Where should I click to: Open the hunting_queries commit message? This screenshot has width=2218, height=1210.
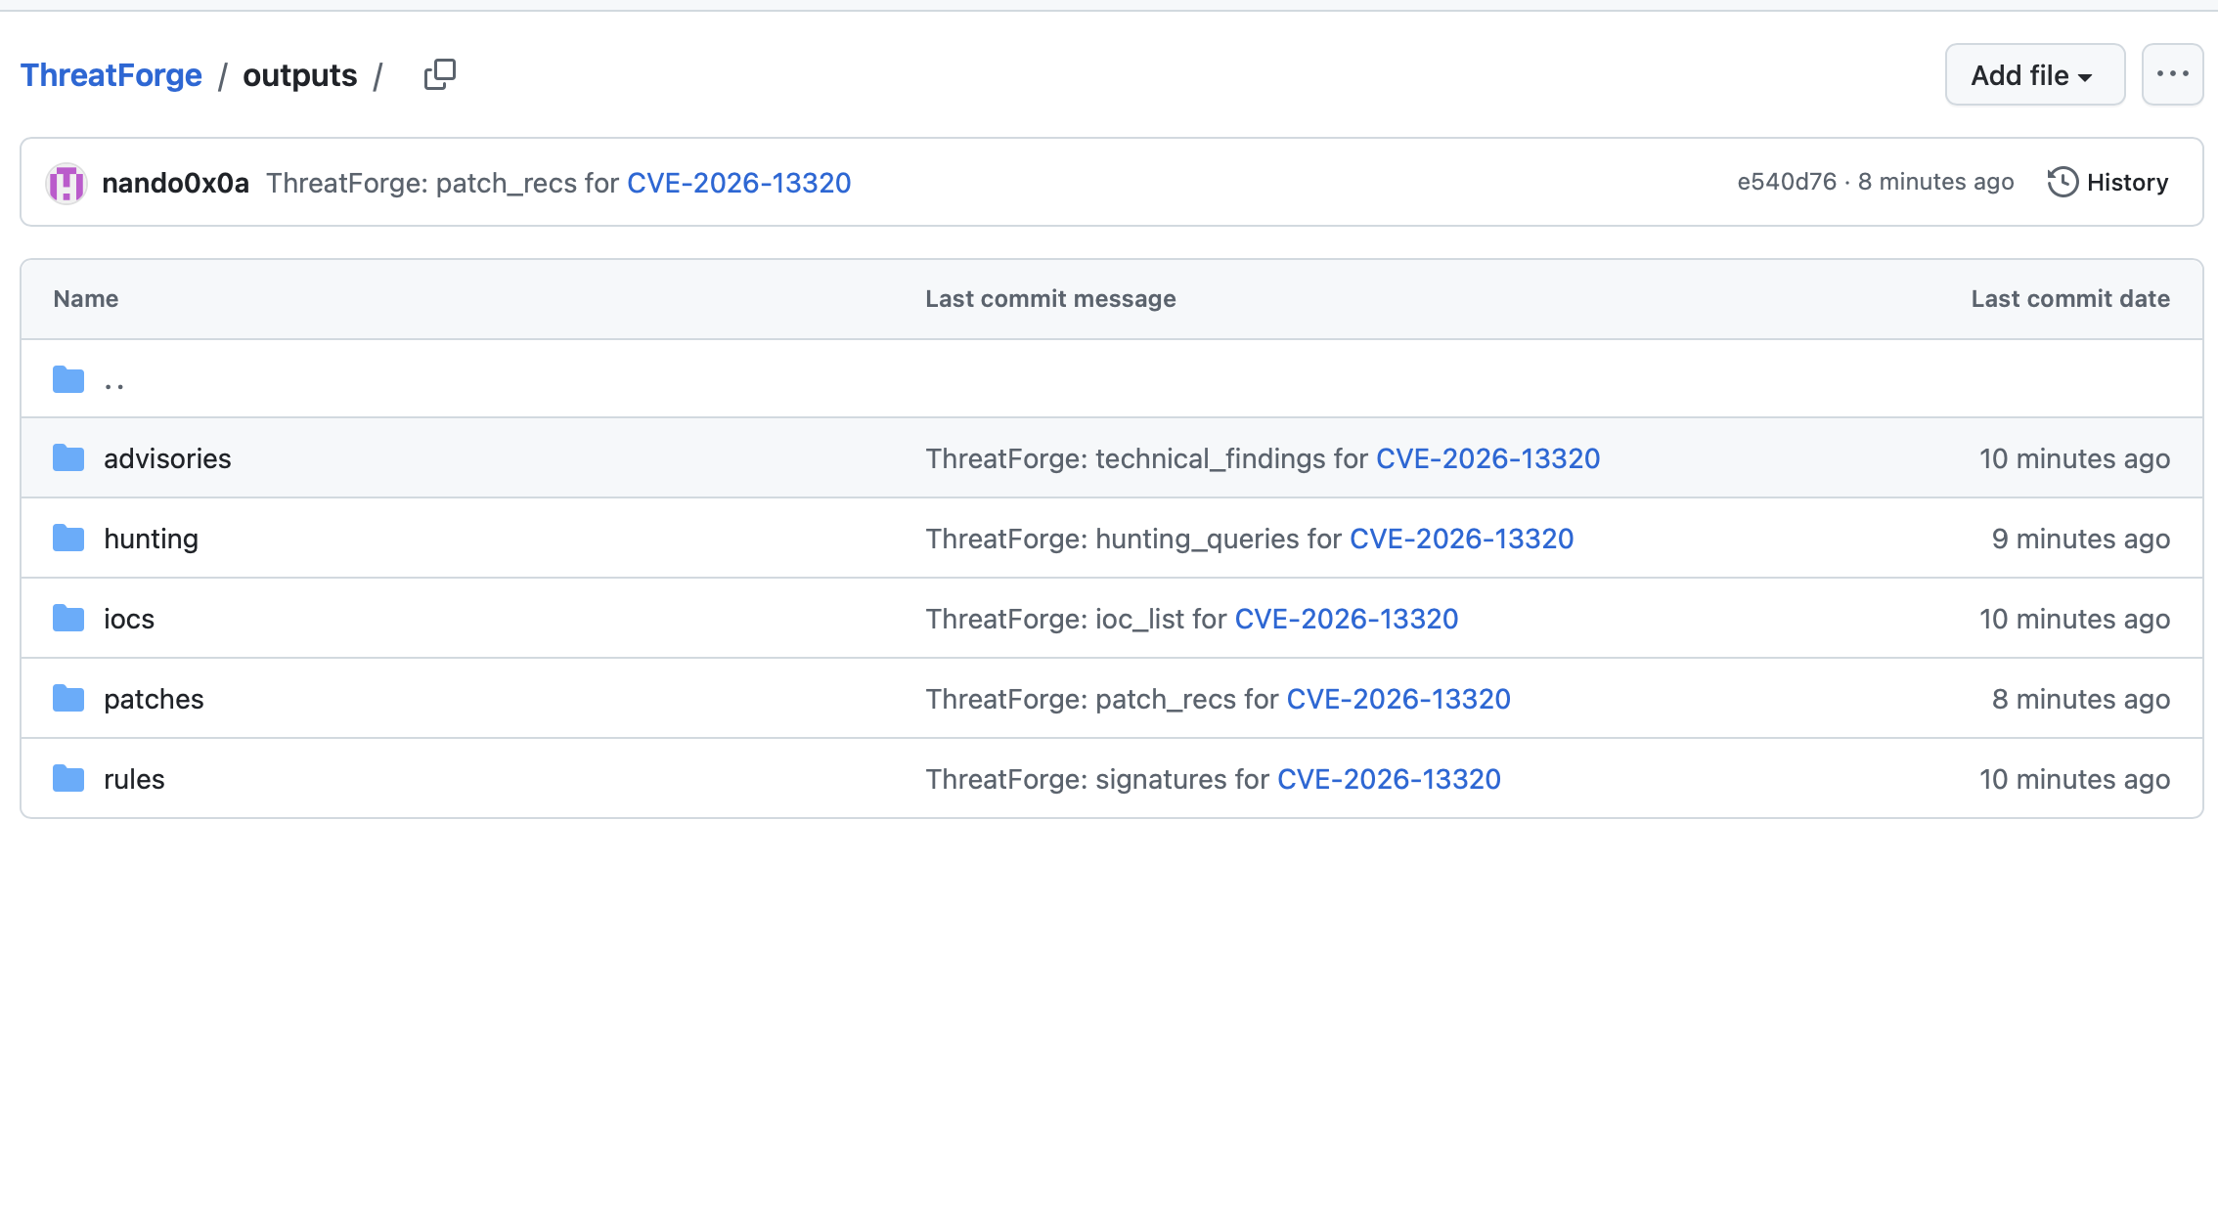[1133, 539]
